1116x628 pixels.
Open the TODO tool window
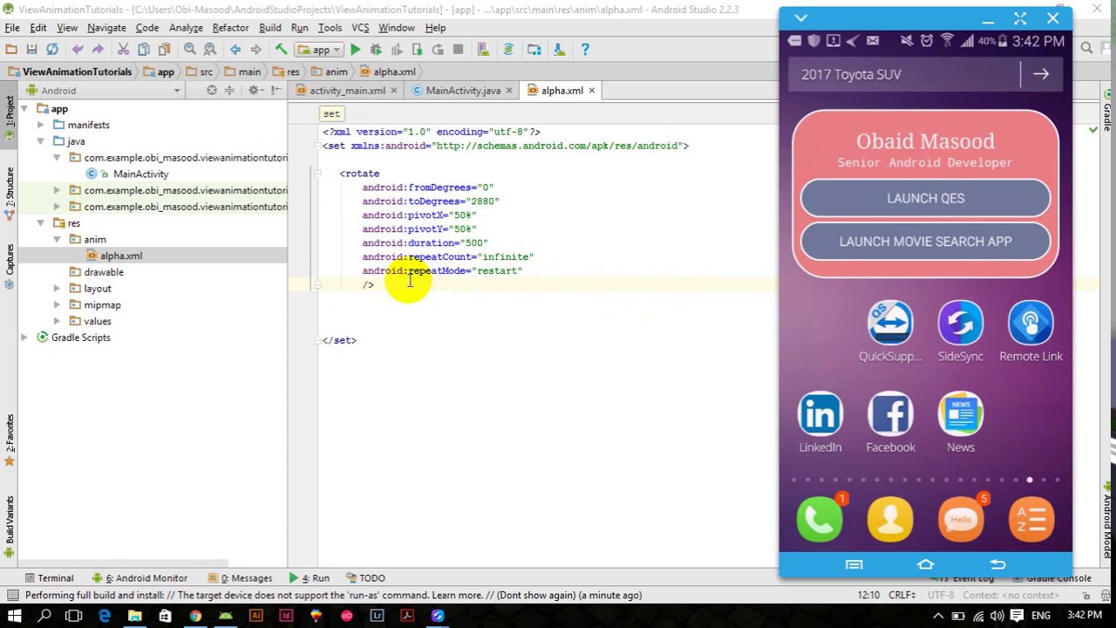[x=366, y=578]
